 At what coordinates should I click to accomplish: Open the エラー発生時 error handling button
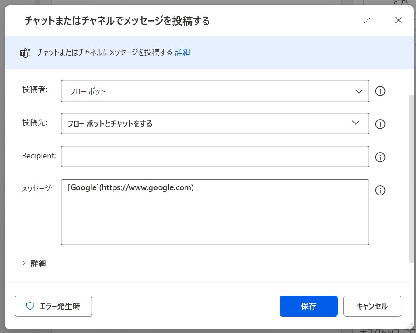click(53, 306)
